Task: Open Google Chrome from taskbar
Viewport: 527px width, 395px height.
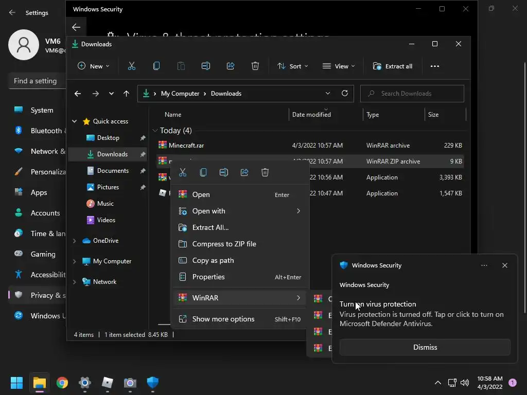Action: (62, 383)
